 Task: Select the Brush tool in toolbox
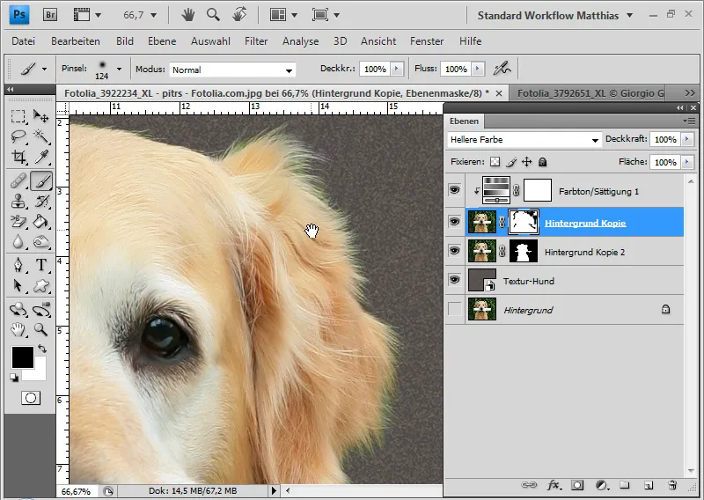point(41,181)
